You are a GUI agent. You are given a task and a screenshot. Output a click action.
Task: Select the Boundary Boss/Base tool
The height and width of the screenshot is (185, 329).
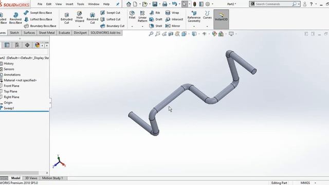[x=40, y=26]
